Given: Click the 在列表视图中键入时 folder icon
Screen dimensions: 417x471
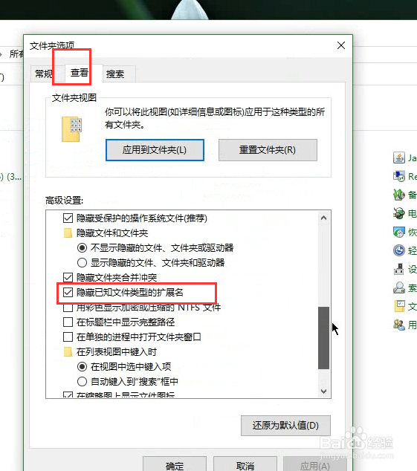Looking at the screenshot, I should pos(68,351).
